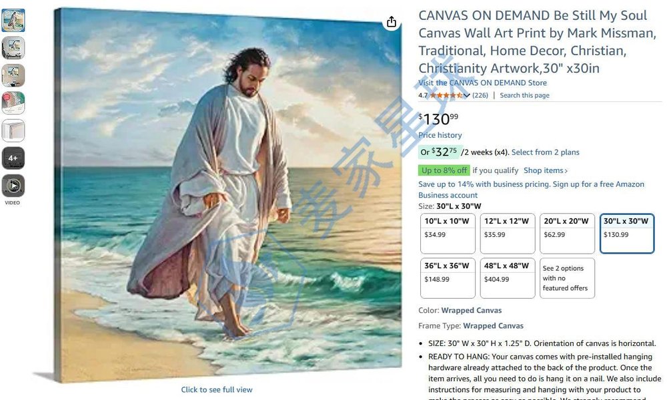This screenshot has width=667, height=400.
Task: Choose the 20"L x 20"W size option
Action: coord(567,234)
